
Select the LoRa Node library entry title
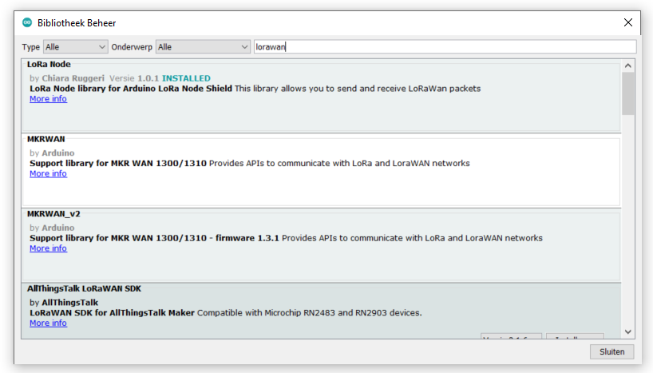click(x=49, y=64)
